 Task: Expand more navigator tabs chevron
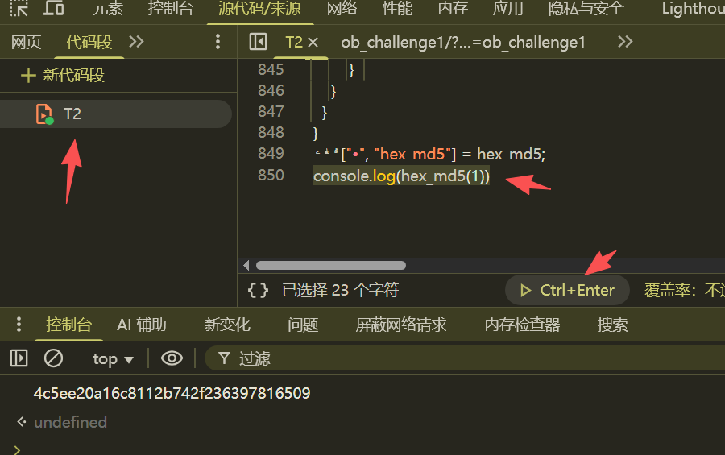coord(136,42)
